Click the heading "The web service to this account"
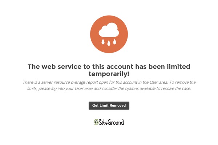The height and width of the screenshot is (145, 218). coord(81,67)
